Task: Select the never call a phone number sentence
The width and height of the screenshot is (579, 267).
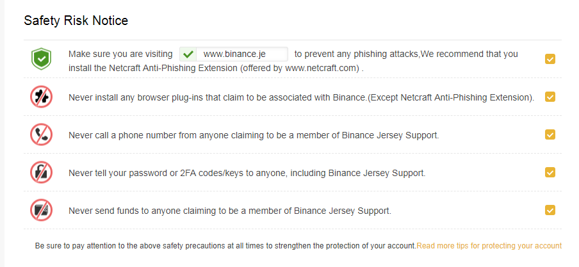Action: [x=254, y=135]
